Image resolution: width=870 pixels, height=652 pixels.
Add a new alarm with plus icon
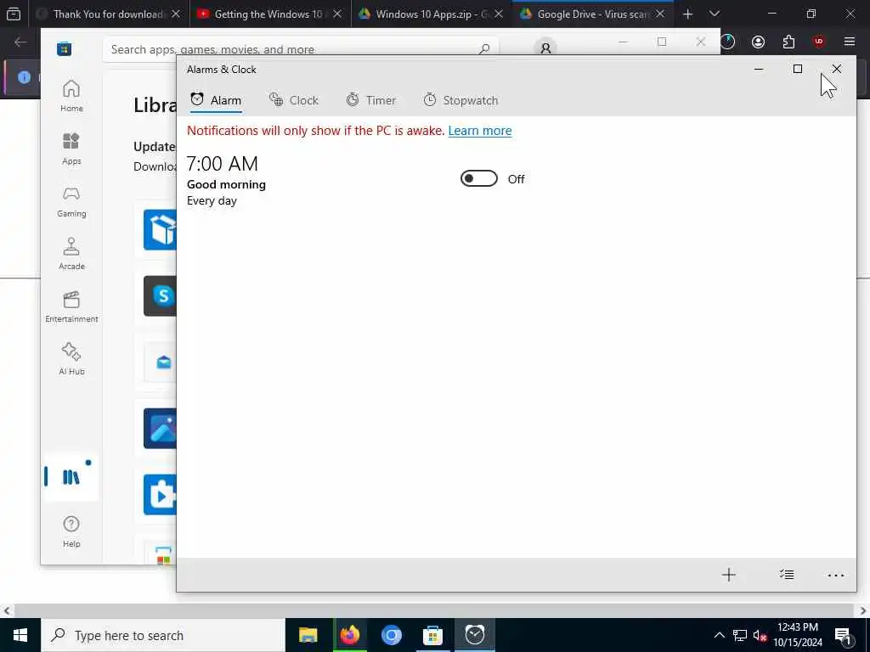click(728, 575)
